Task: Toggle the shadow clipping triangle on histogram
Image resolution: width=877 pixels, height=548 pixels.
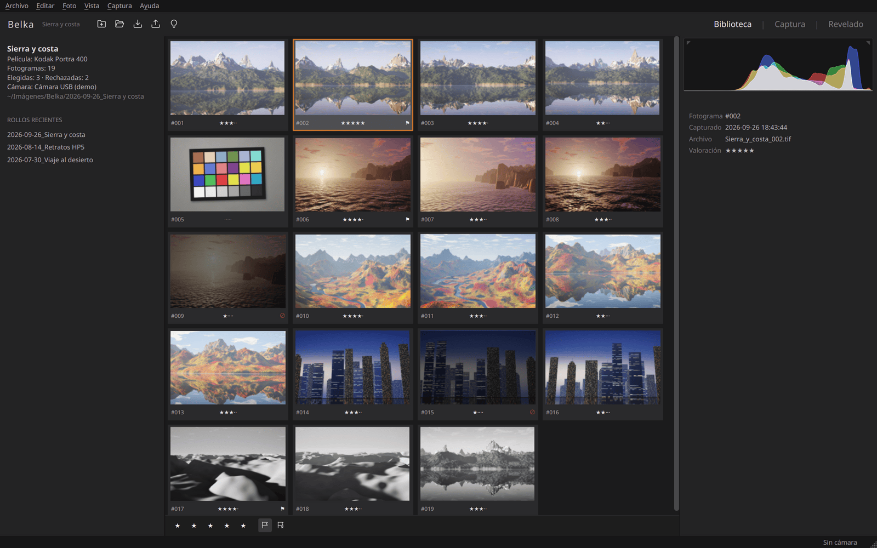Action: coord(688,43)
